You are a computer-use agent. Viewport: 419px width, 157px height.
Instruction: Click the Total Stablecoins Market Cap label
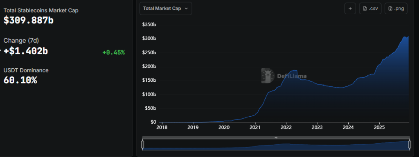[x=41, y=10]
